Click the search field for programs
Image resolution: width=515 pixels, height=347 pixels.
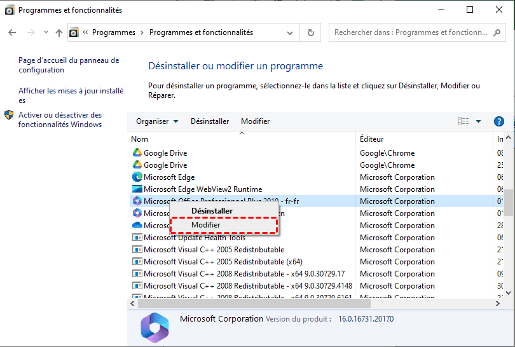(x=411, y=32)
